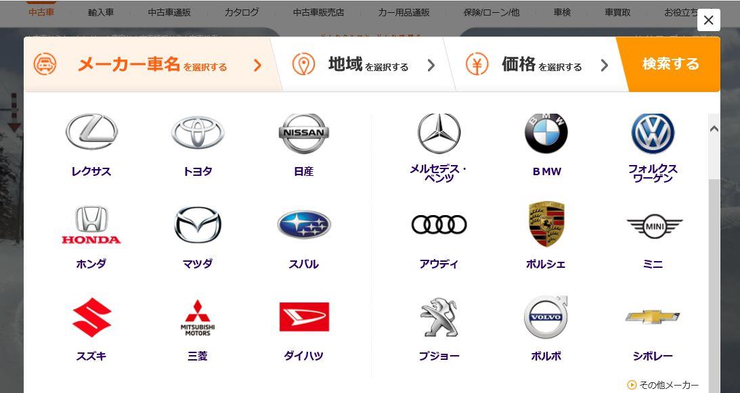The height and width of the screenshot is (393, 740).
Task: Select the Audi four rings logo
Action: [x=439, y=225]
